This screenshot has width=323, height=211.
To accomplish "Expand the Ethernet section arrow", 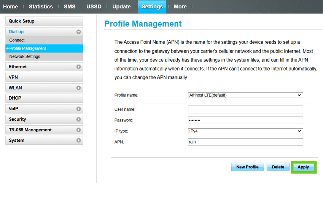I will (78, 67).
